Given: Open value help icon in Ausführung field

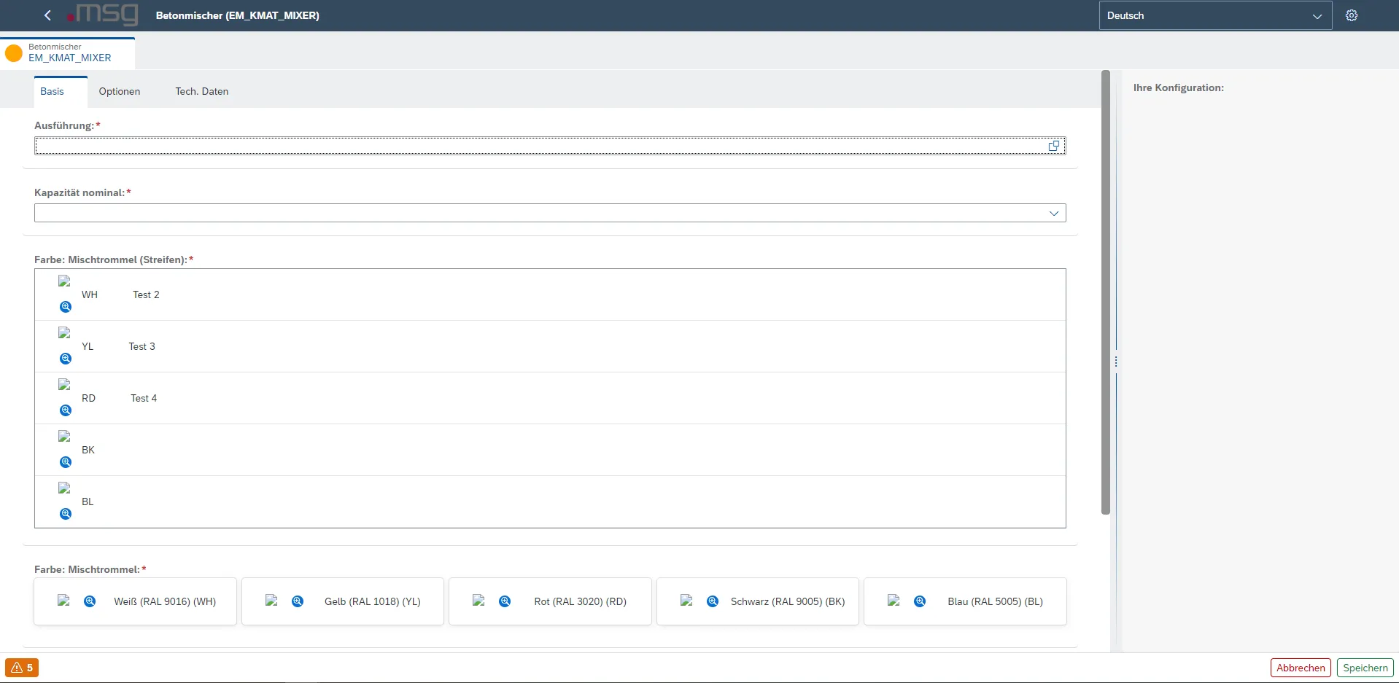Looking at the screenshot, I should (x=1053, y=146).
